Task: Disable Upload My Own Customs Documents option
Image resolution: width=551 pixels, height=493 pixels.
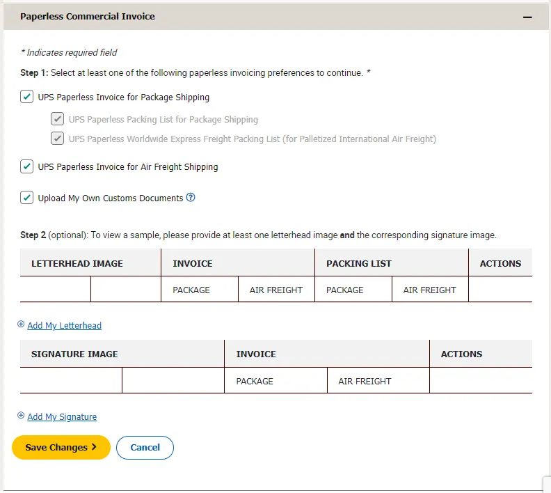Action: [27, 198]
